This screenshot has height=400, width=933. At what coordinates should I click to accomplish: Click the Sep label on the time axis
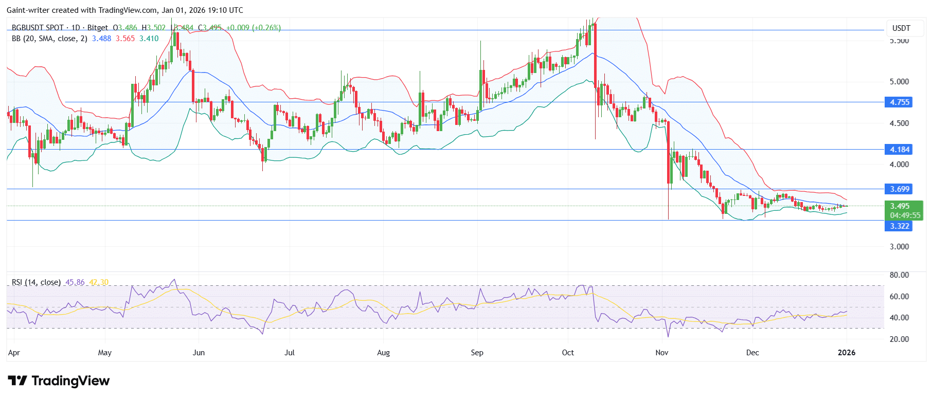[x=477, y=353]
